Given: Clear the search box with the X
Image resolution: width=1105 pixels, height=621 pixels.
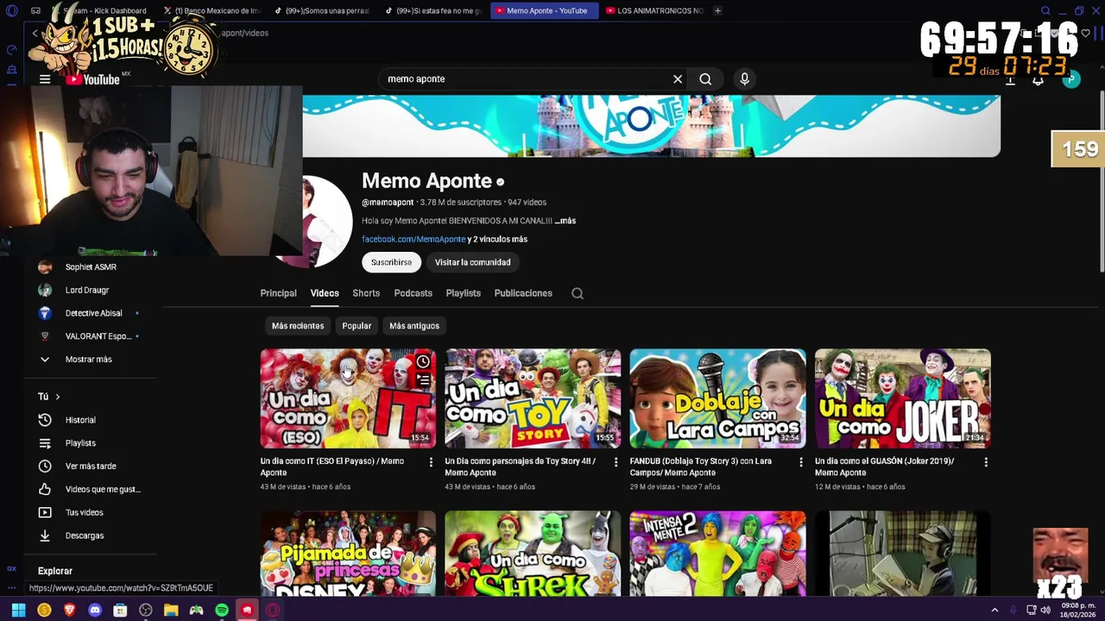Looking at the screenshot, I should (678, 79).
